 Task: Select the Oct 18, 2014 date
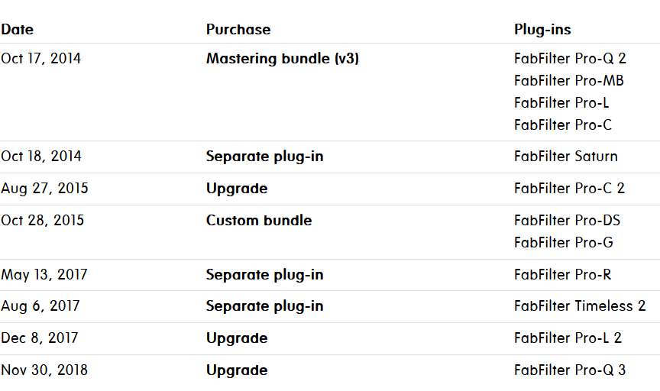pyautogui.click(x=41, y=157)
